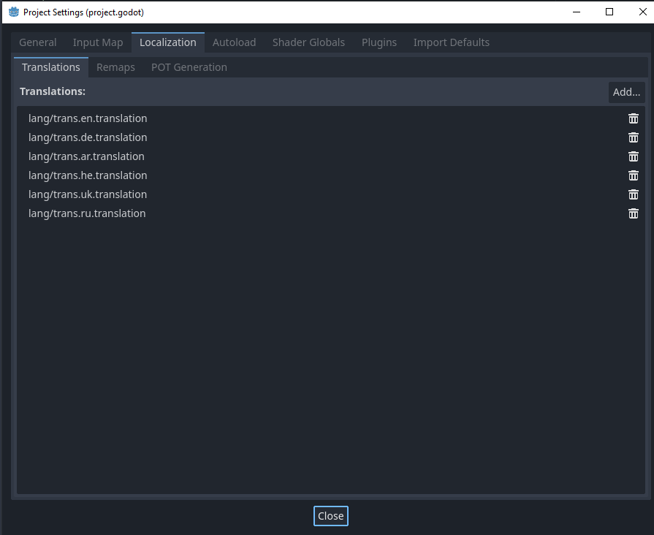Maximize the Project Settings window
The image size is (654, 535).
[609, 12]
